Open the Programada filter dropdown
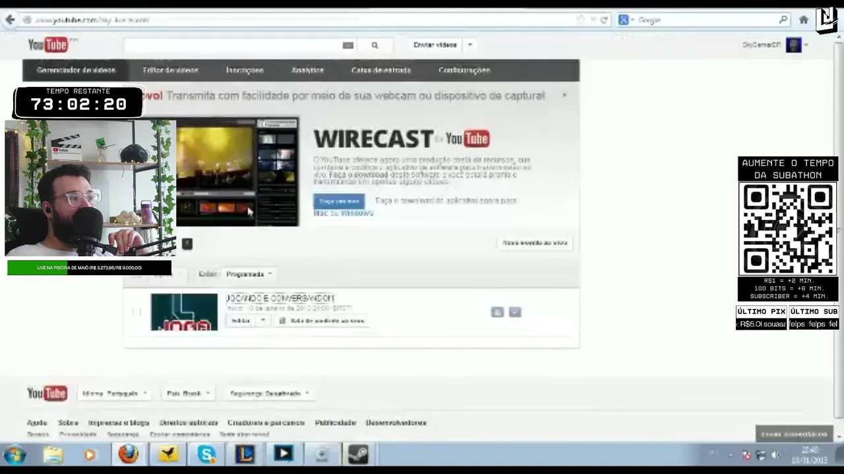844x474 pixels. 249,275
